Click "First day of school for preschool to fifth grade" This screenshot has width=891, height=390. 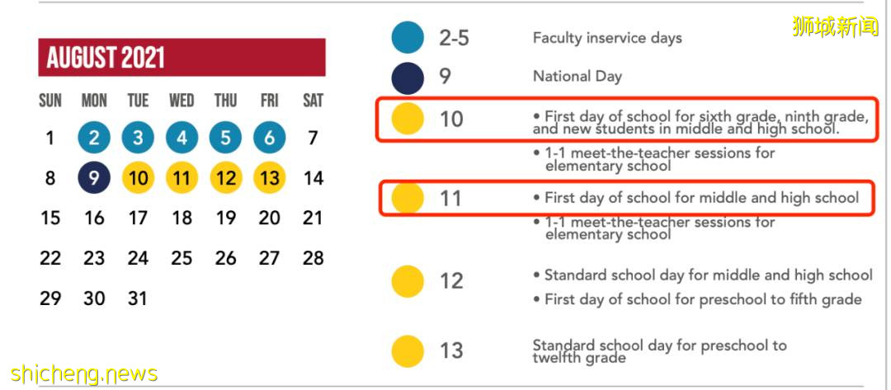(703, 299)
